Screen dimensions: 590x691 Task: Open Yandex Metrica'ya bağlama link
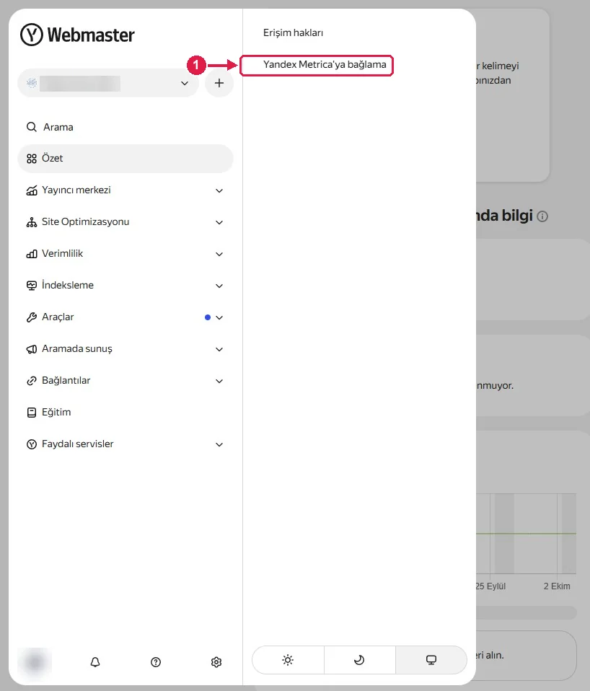click(x=325, y=64)
